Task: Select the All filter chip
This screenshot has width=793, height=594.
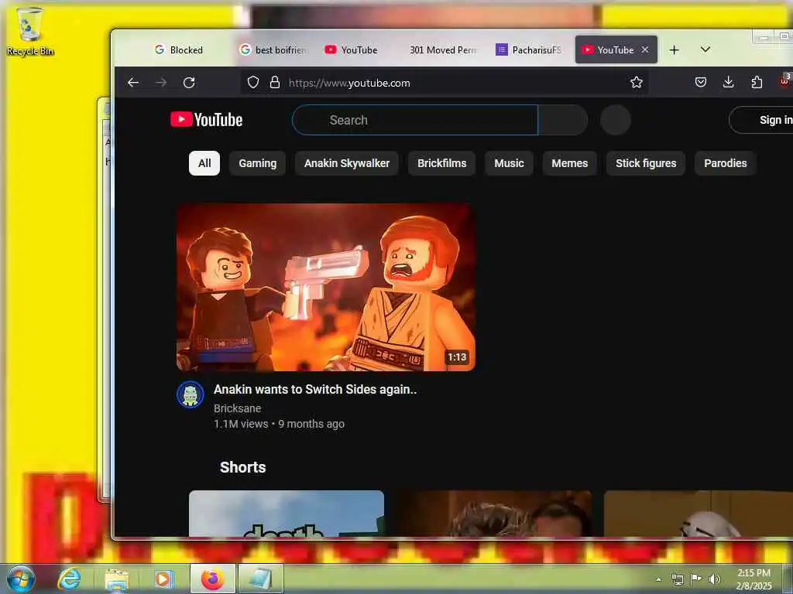Action: tap(204, 163)
